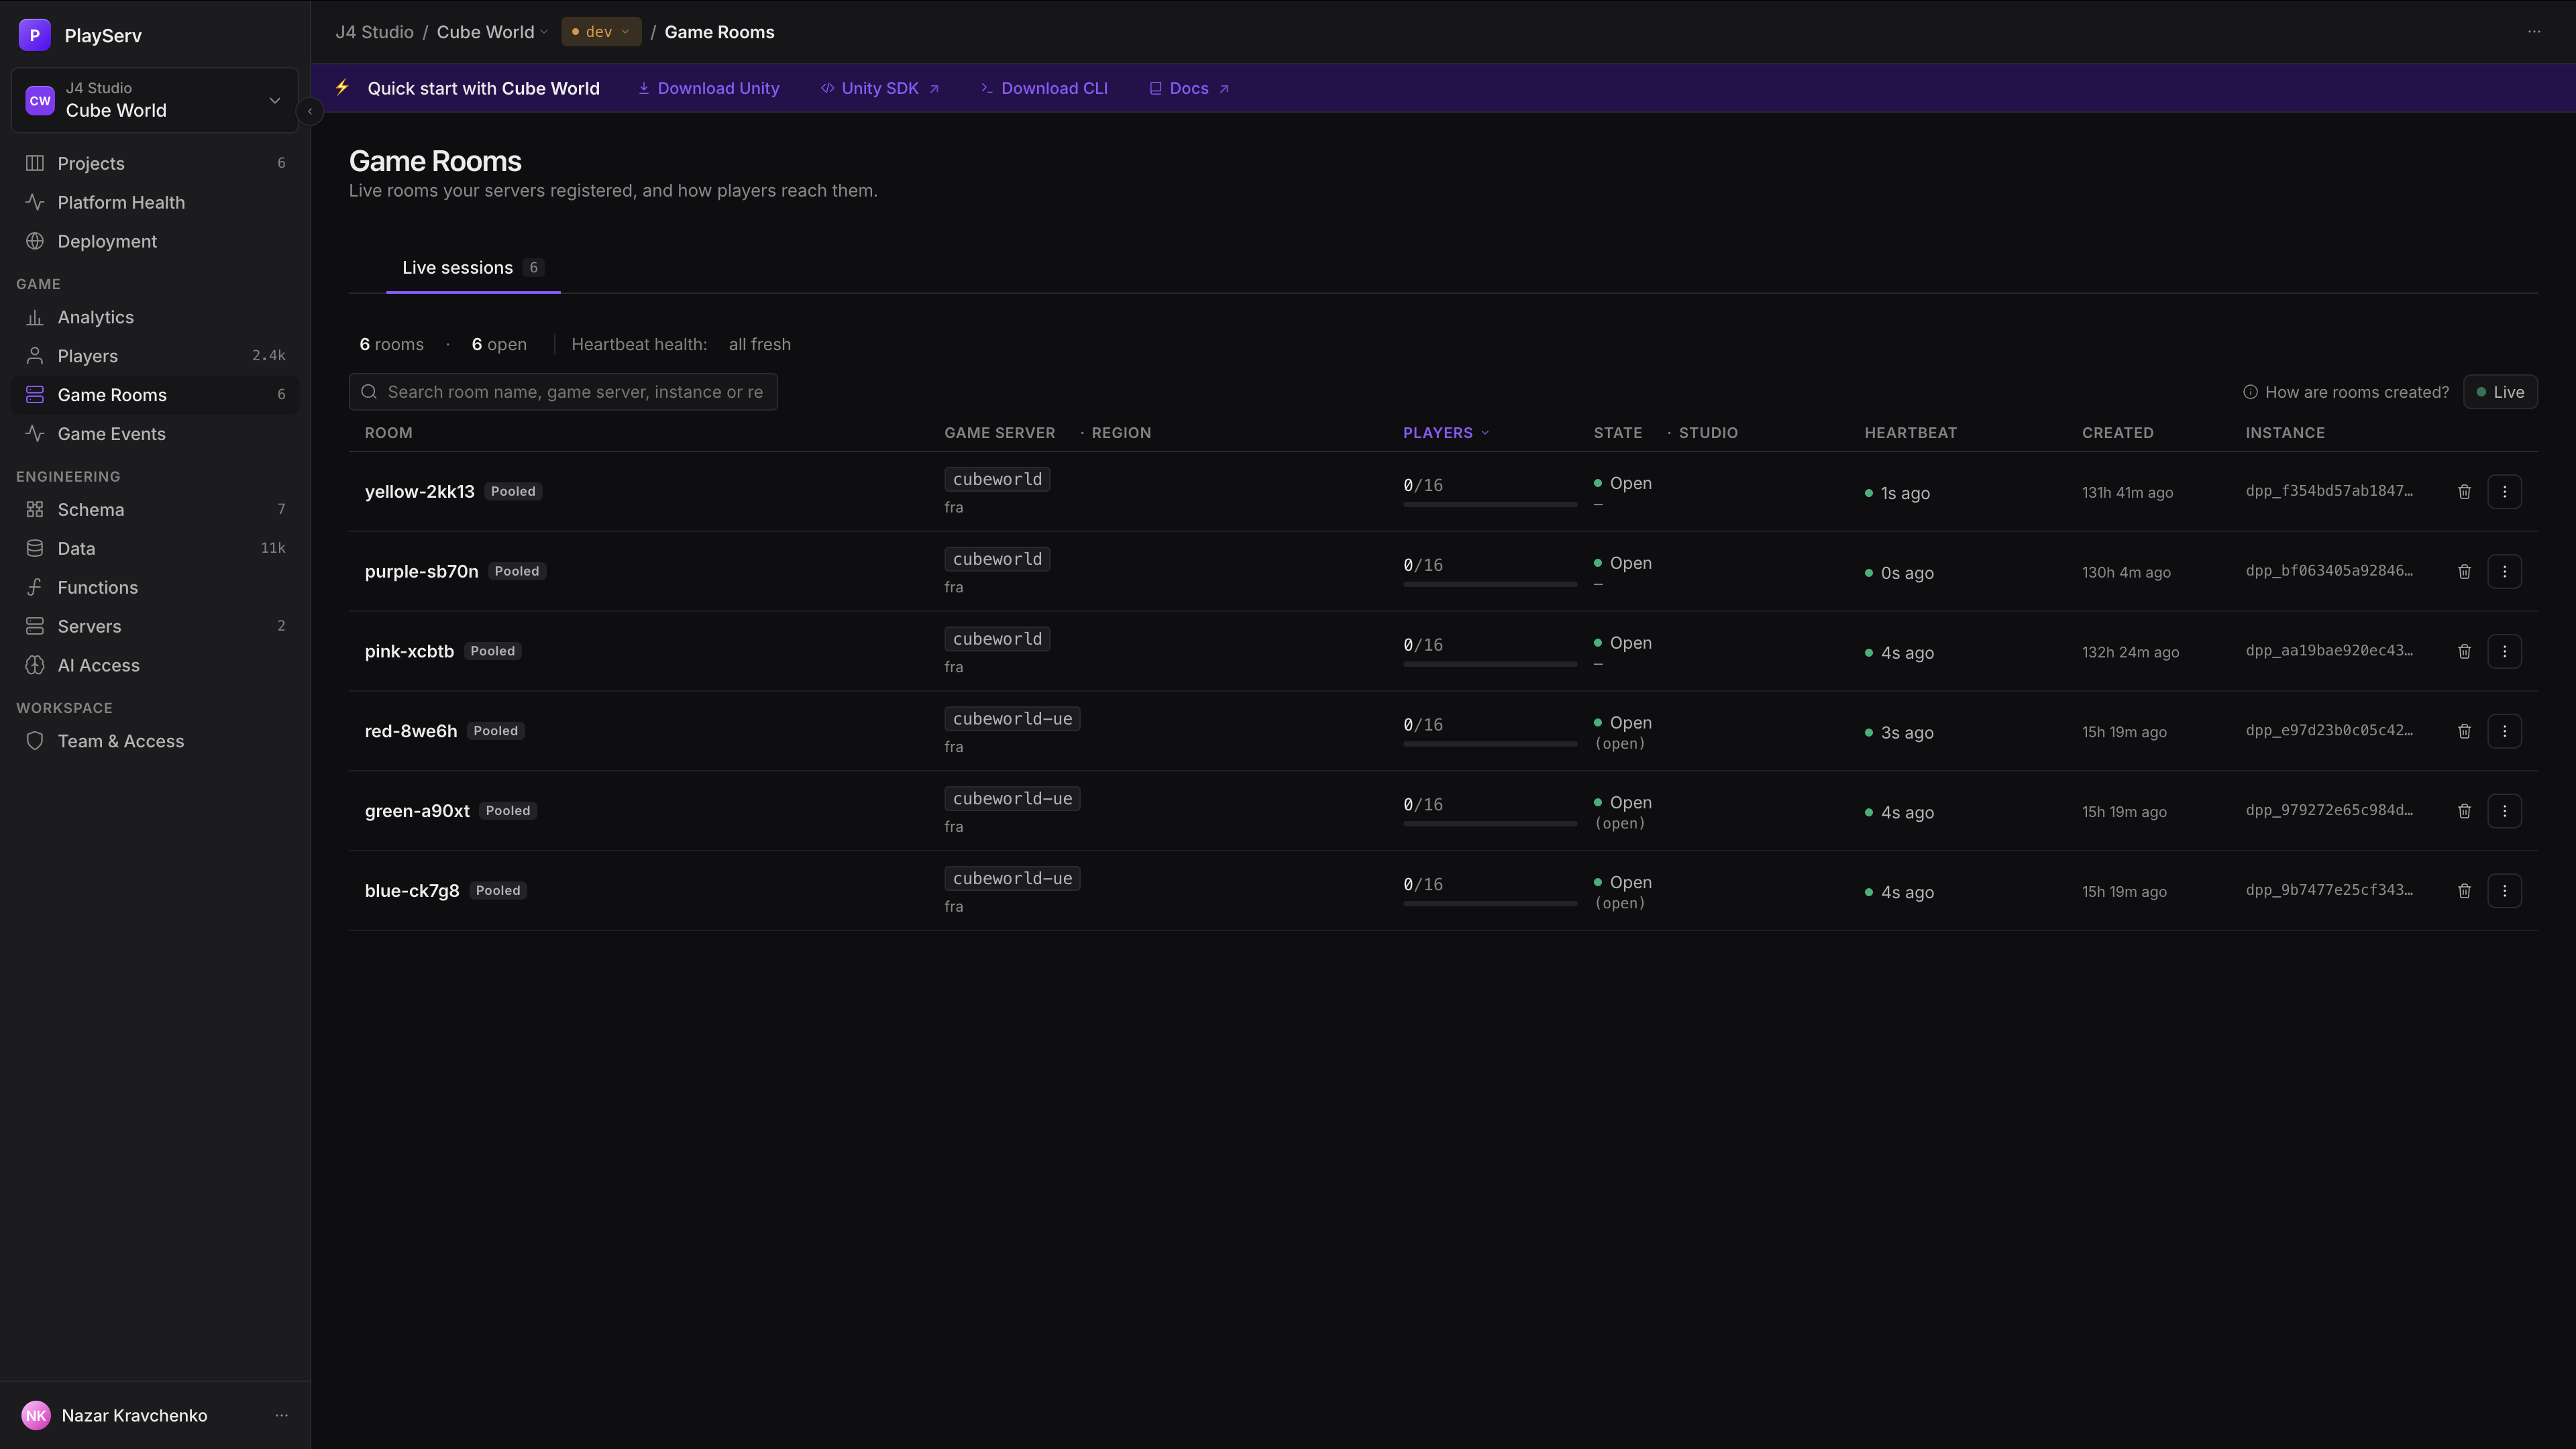Delete the yellow-2kk13 room via trash icon
The width and height of the screenshot is (2576, 1449).
2464,491
